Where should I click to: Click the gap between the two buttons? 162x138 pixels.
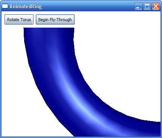pyautogui.click(x=35, y=20)
